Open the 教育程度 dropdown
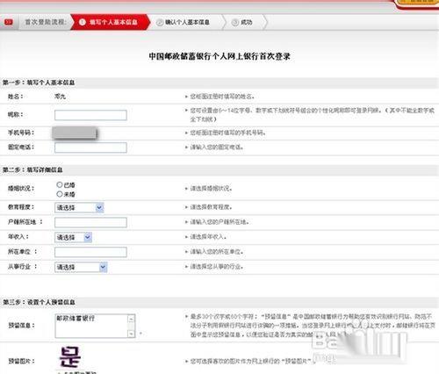 (79, 207)
